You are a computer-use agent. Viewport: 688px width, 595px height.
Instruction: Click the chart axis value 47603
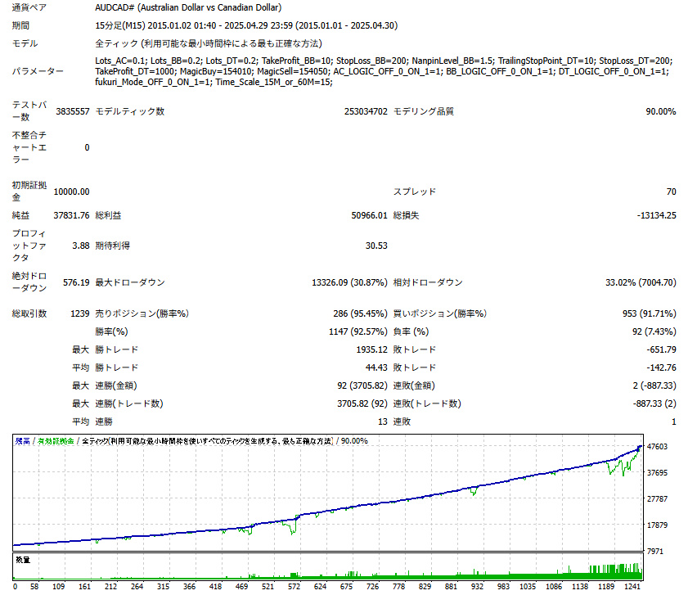pos(657,447)
